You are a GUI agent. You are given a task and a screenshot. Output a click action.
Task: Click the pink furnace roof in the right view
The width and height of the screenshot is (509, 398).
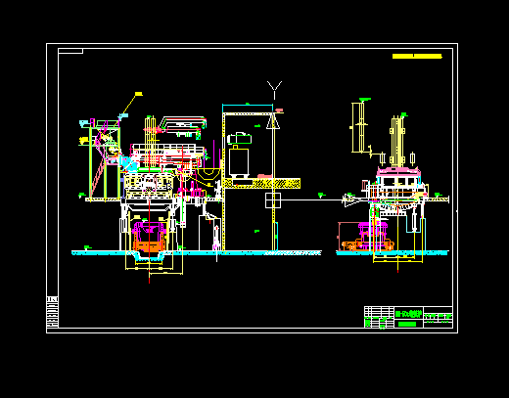(x=397, y=171)
